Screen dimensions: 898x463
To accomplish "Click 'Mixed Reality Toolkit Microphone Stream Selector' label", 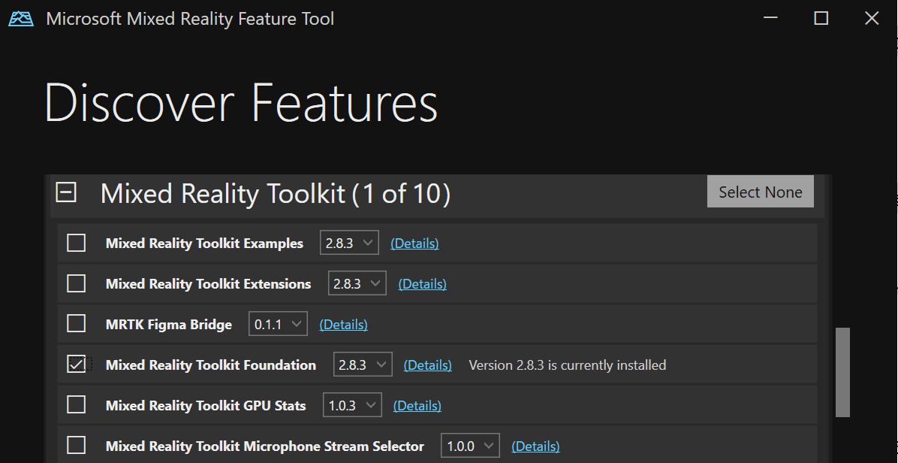I will [265, 446].
